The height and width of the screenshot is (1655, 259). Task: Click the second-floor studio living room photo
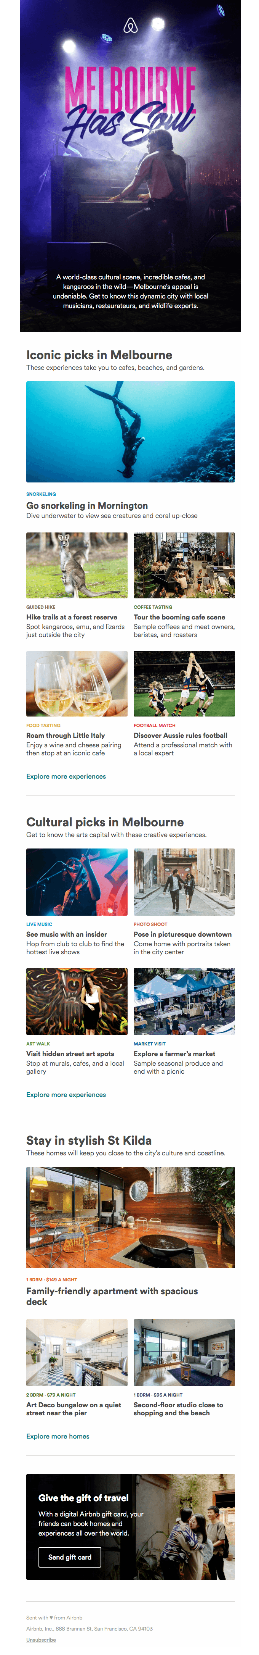point(184,1353)
